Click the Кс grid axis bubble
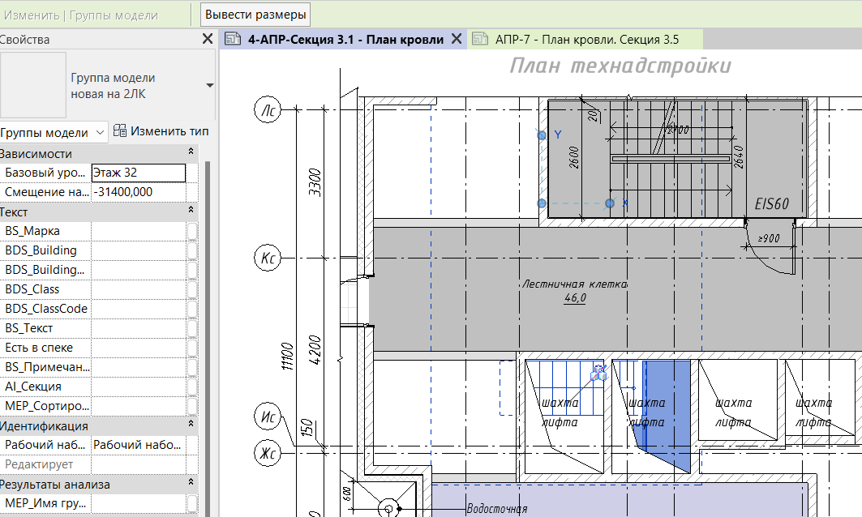Image resolution: width=862 pixels, height=517 pixels. (268, 258)
